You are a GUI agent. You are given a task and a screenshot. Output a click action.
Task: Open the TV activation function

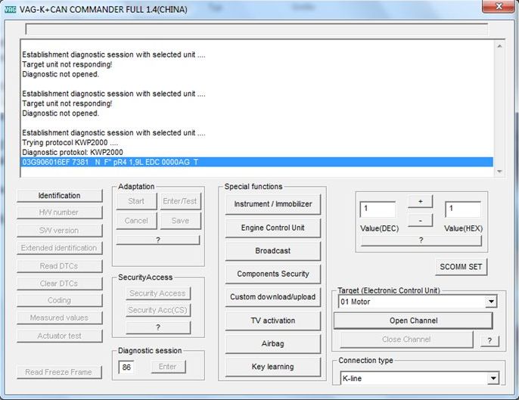(x=273, y=321)
